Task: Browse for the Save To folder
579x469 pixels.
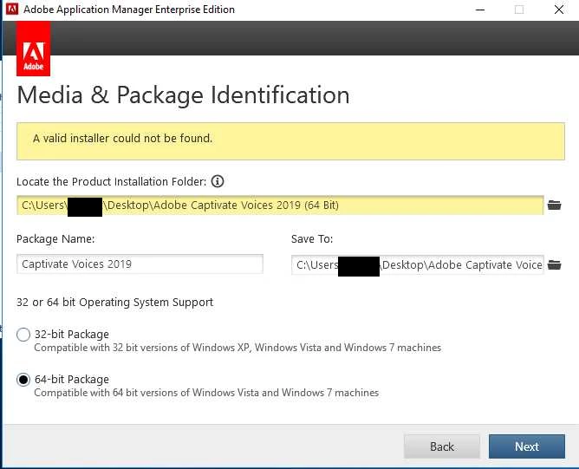Action: pyautogui.click(x=554, y=264)
